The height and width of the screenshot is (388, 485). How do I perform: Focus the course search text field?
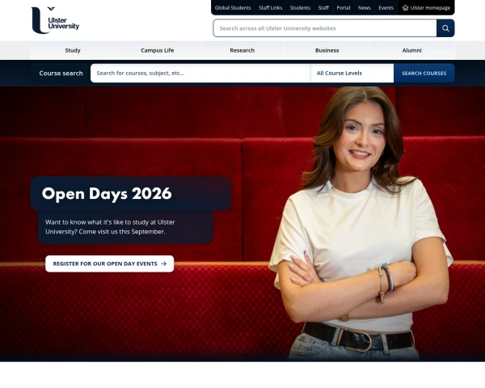(x=200, y=74)
